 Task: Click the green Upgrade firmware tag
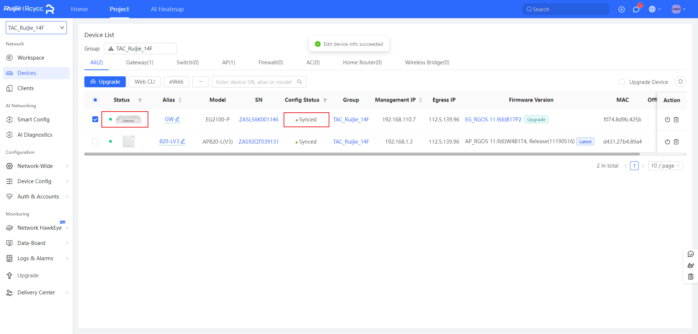[x=536, y=120]
